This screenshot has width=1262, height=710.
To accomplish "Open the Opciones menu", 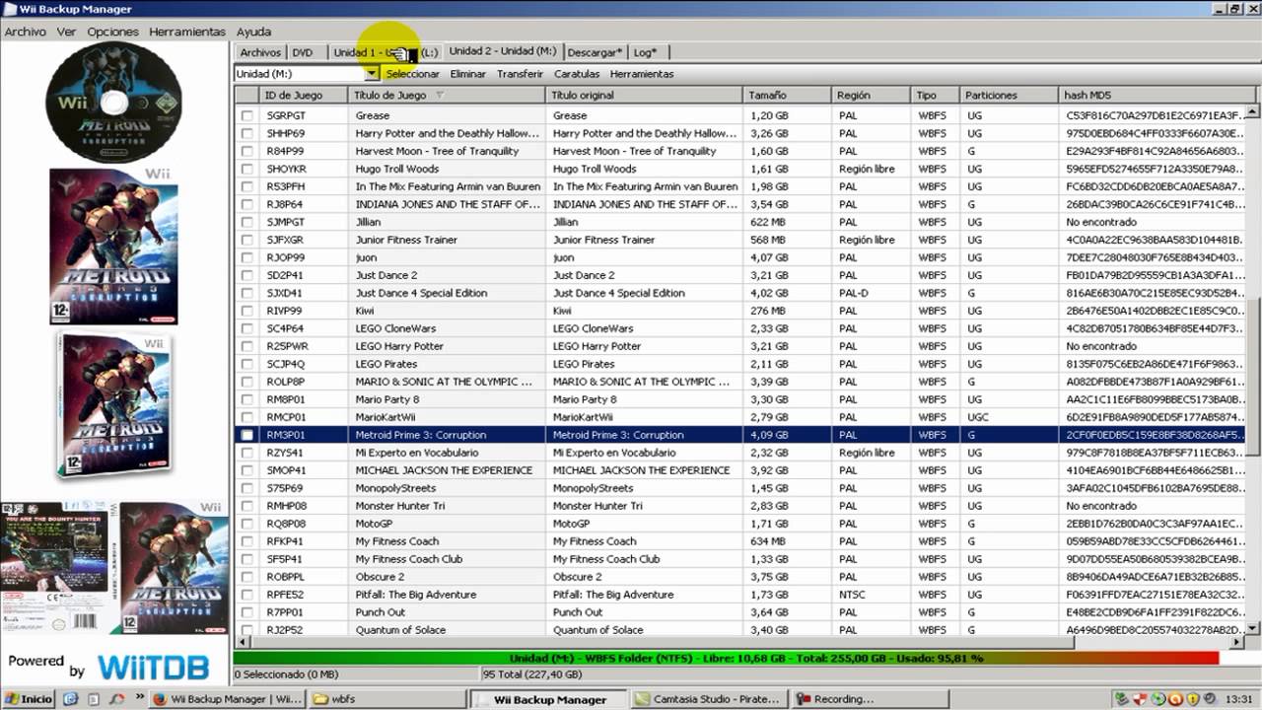I will [x=112, y=32].
